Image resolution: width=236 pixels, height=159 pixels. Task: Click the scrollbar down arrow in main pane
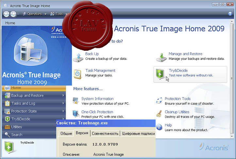[x=232, y=136]
